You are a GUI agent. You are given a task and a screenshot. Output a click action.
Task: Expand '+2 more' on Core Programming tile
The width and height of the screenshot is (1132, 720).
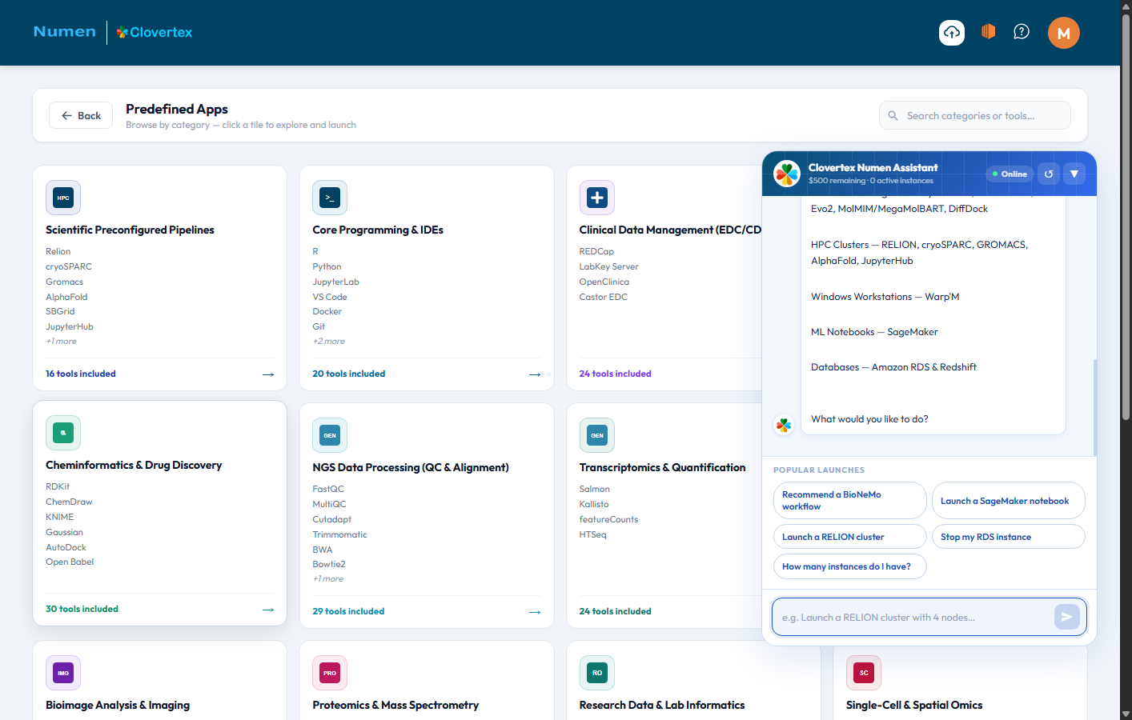(x=329, y=341)
